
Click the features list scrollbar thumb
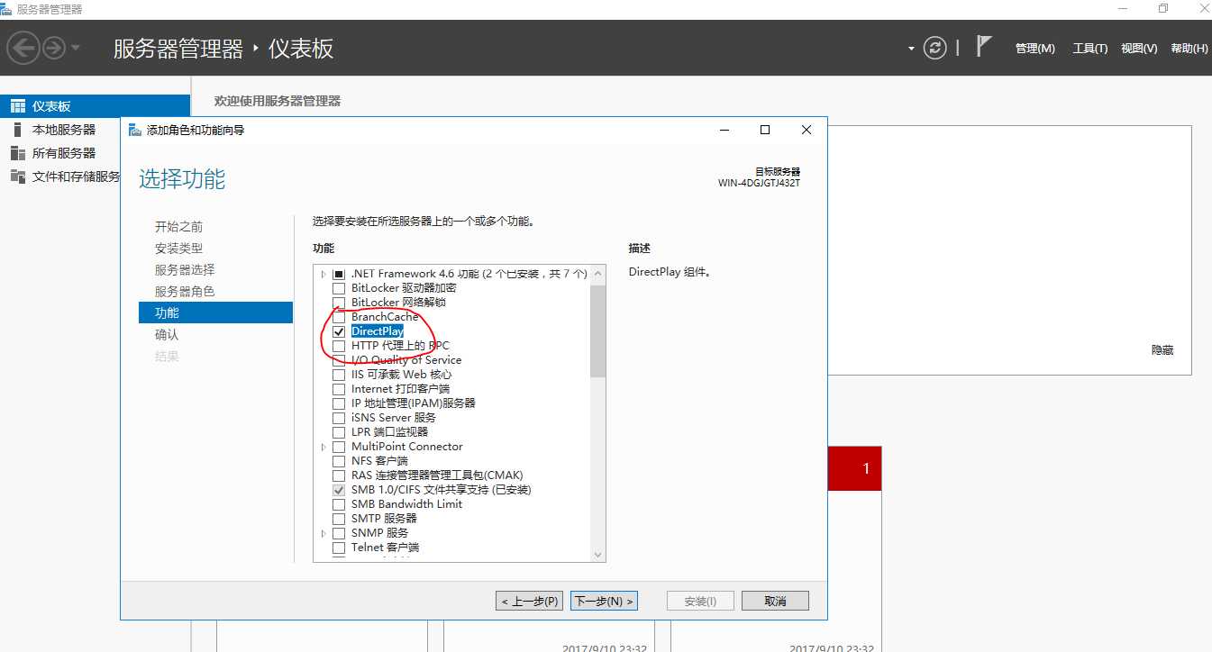coord(597,330)
